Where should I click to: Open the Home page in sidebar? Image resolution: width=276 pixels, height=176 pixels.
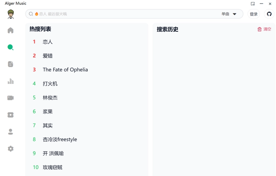click(10, 30)
